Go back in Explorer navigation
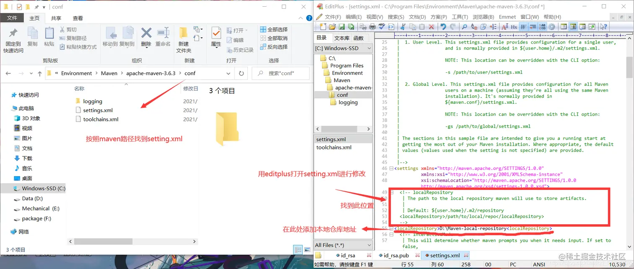The width and height of the screenshot is (634, 269). coord(8,73)
